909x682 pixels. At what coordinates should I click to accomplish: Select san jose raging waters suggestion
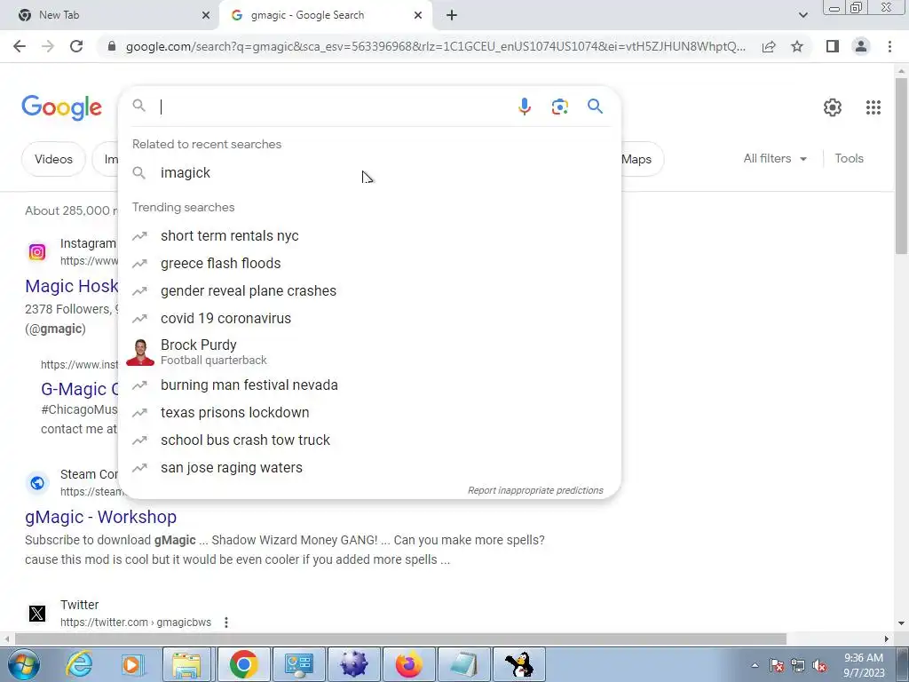click(369, 467)
